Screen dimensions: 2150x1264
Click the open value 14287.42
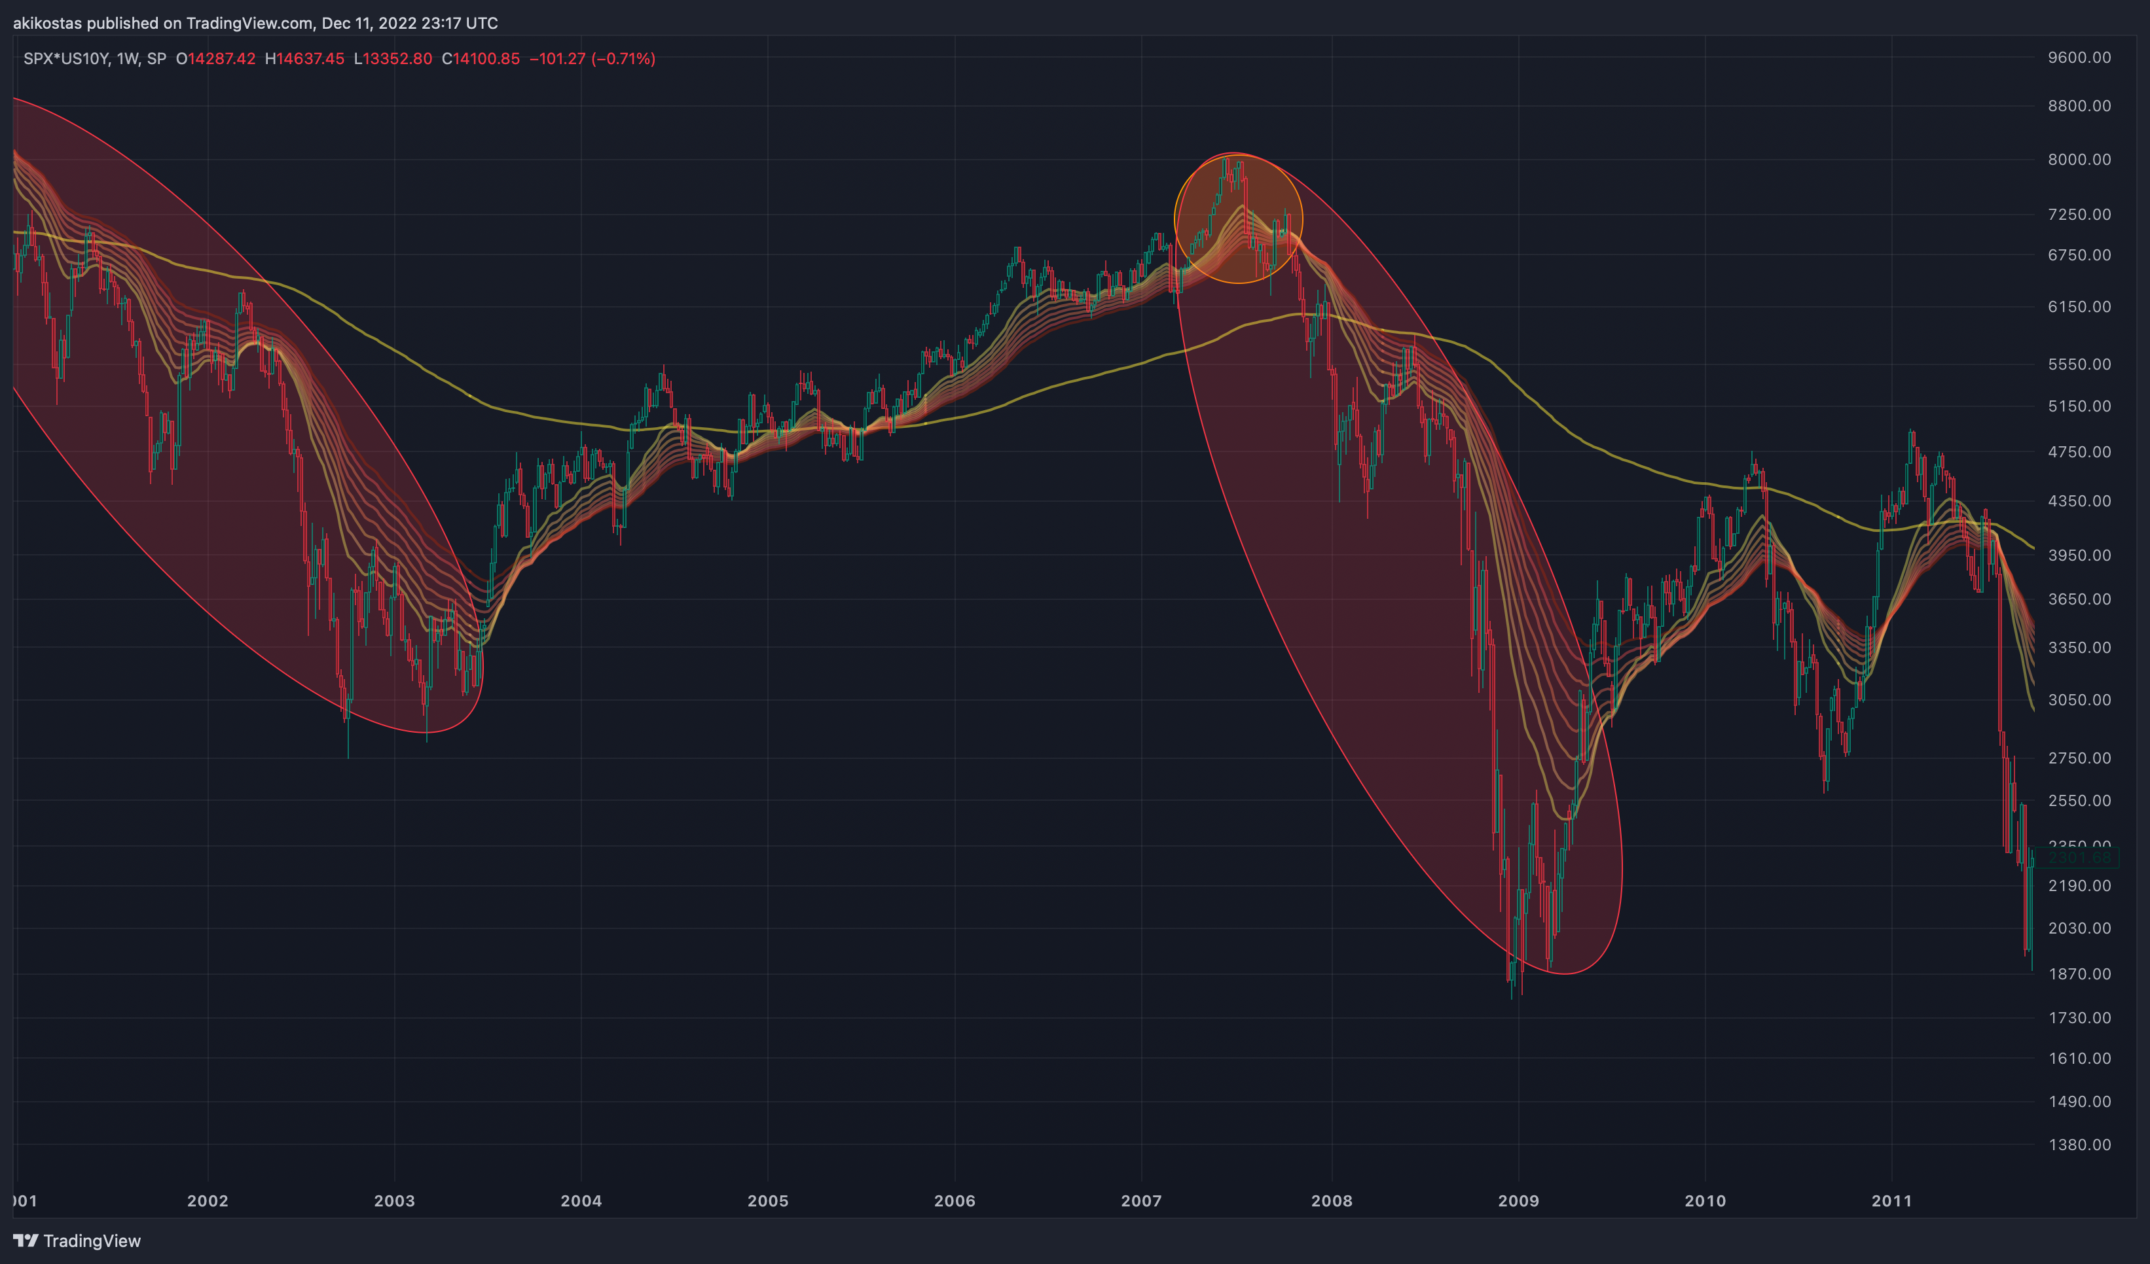point(222,59)
